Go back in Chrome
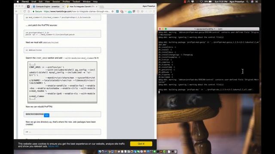 click(16, 12)
